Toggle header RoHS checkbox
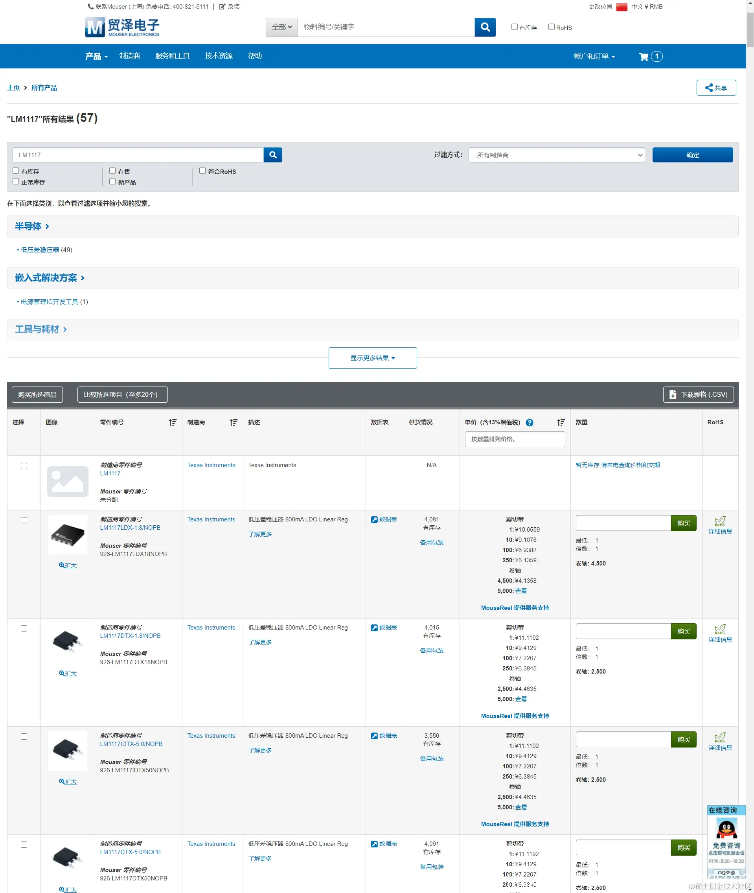Screen dimensions: 754x893 [552, 27]
